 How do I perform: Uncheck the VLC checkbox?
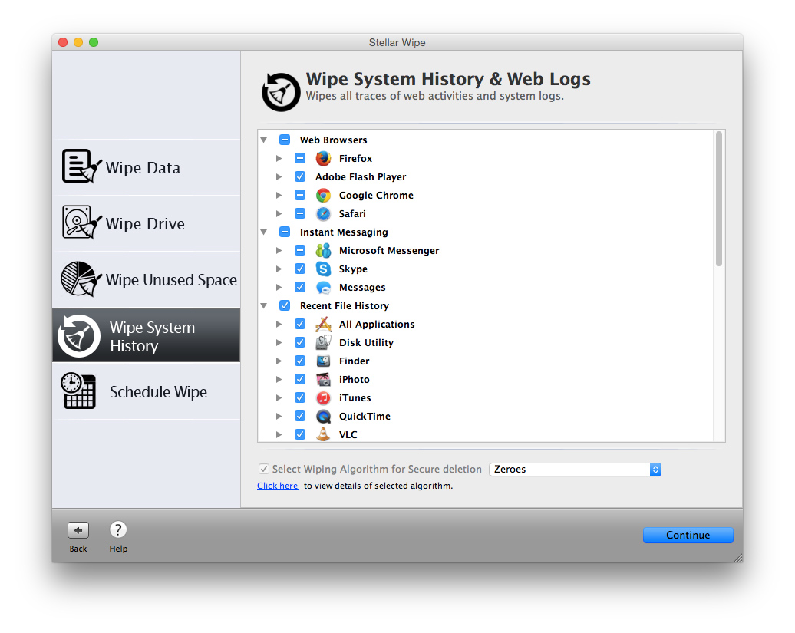(x=300, y=434)
